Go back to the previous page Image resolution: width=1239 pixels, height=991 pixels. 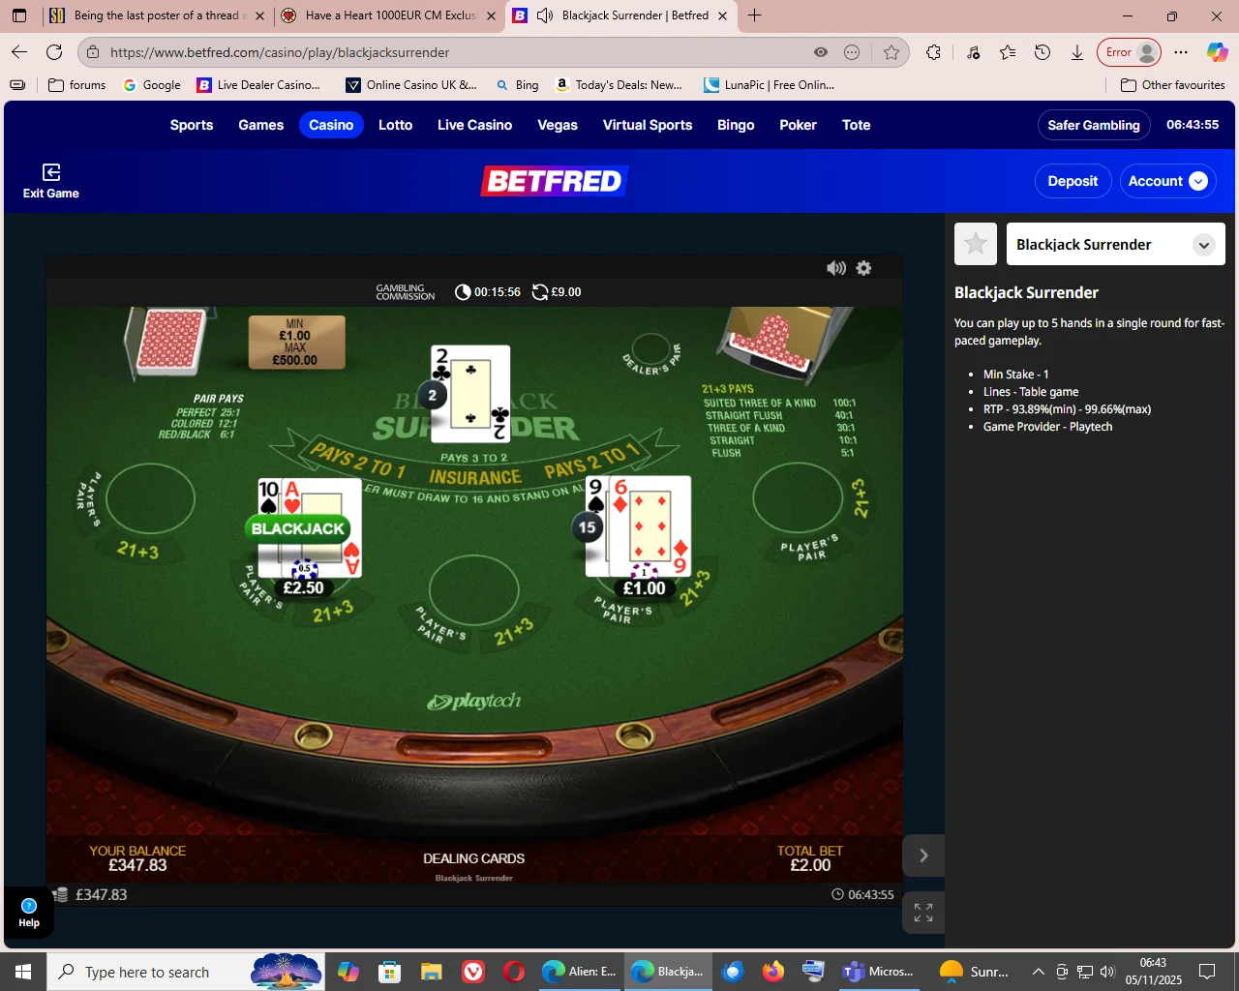(x=19, y=52)
